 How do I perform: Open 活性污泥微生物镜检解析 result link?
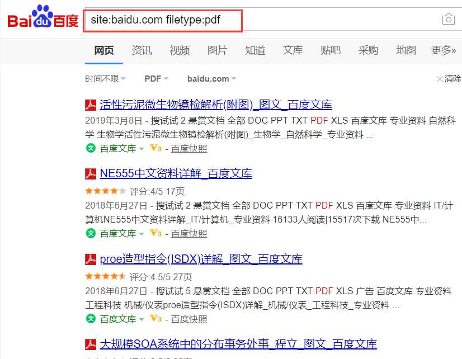click(216, 105)
